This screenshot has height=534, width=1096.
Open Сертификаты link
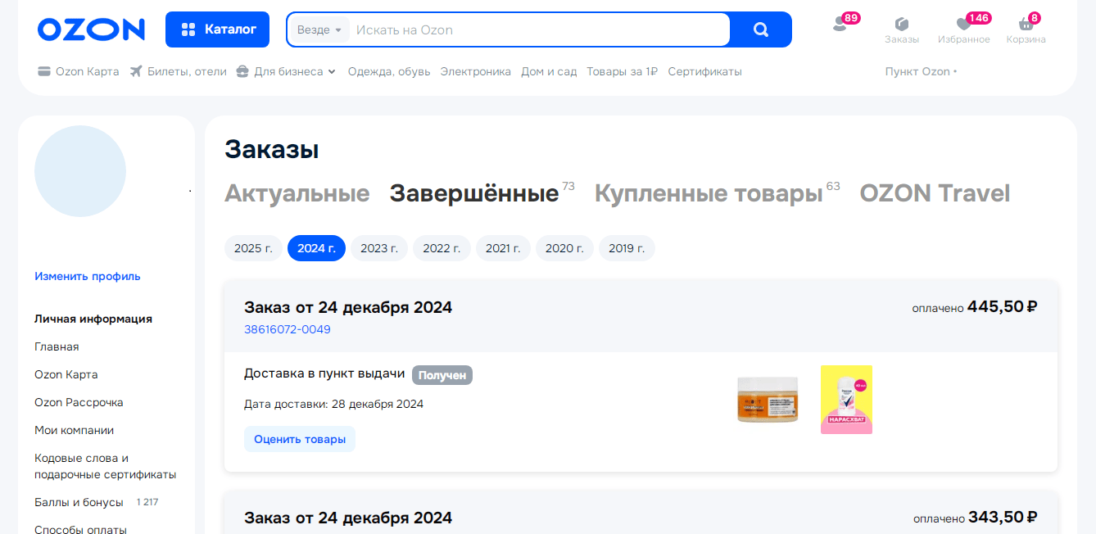point(705,71)
